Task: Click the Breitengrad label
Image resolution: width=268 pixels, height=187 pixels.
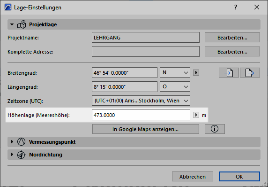Action: pos(22,73)
